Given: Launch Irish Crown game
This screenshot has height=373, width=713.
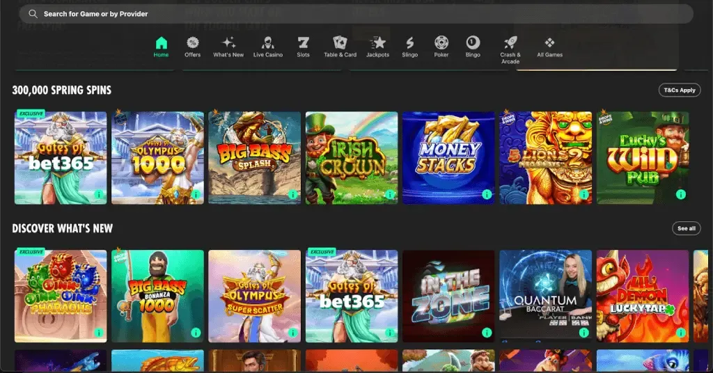Looking at the screenshot, I should [x=352, y=158].
